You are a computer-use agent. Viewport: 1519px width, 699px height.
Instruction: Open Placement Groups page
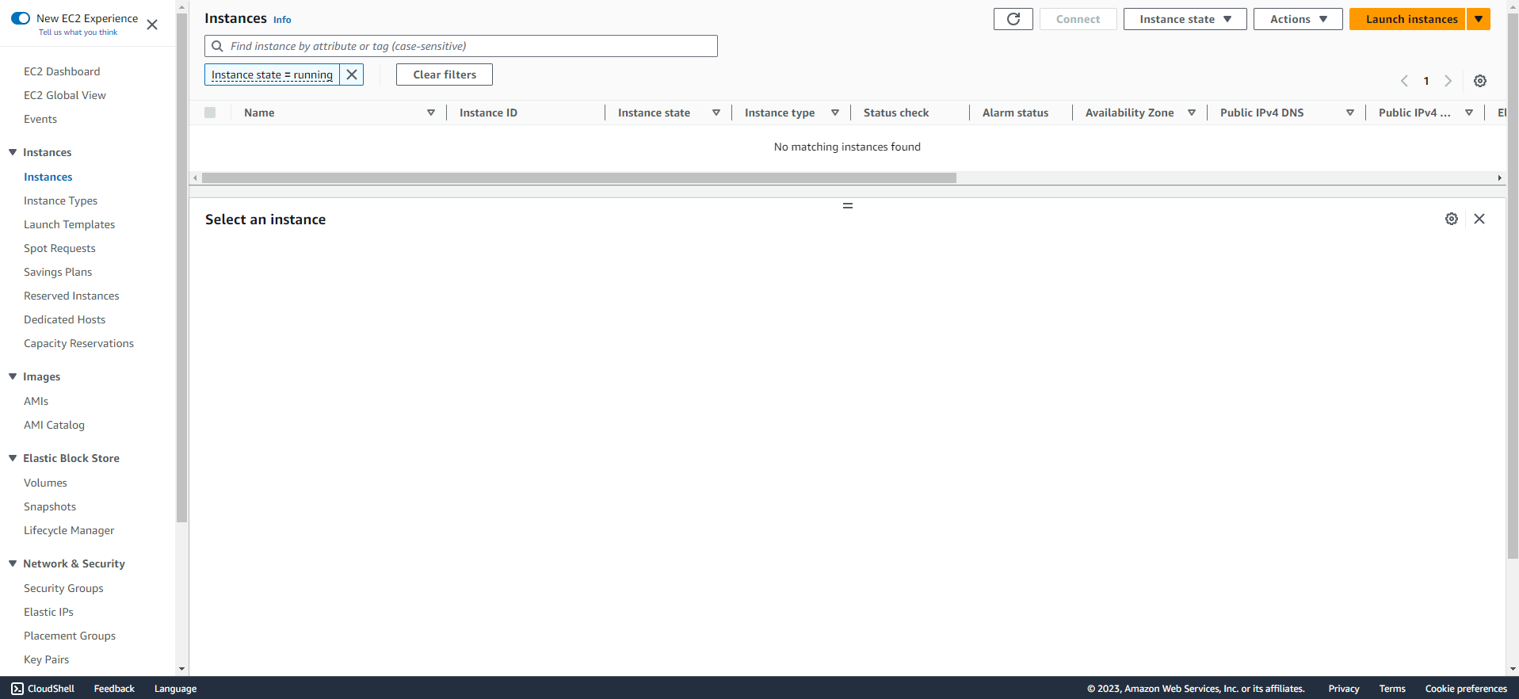coord(70,636)
